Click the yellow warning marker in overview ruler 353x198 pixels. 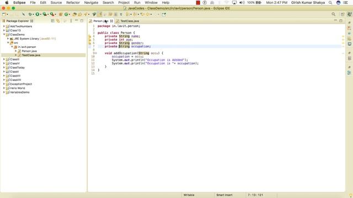tap(343, 36)
